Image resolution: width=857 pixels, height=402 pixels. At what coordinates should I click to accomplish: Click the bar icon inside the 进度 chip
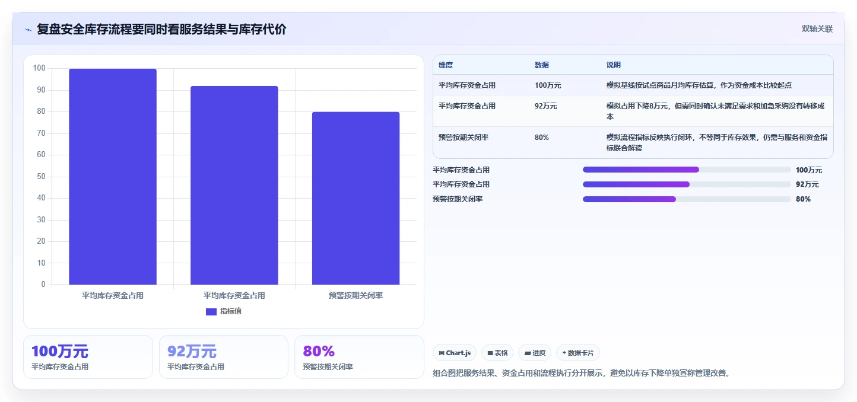click(528, 353)
